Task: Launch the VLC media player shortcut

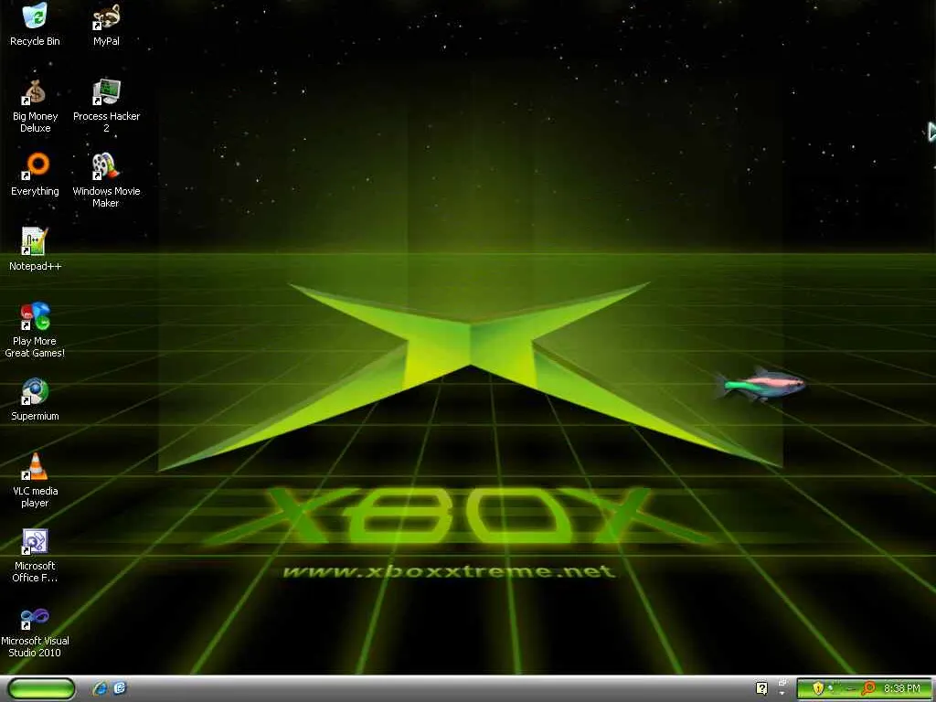Action: 35,481
